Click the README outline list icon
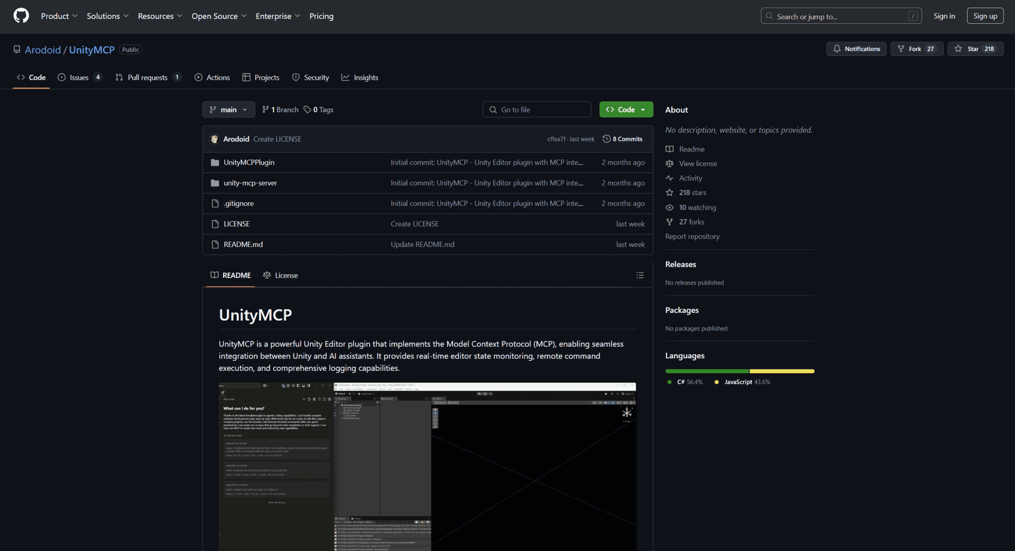 (640, 275)
